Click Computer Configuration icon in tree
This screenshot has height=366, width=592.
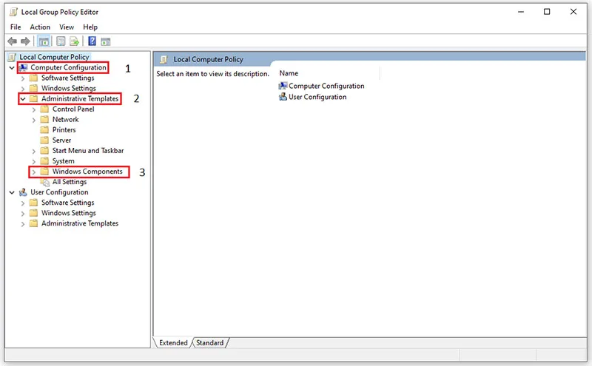click(24, 67)
